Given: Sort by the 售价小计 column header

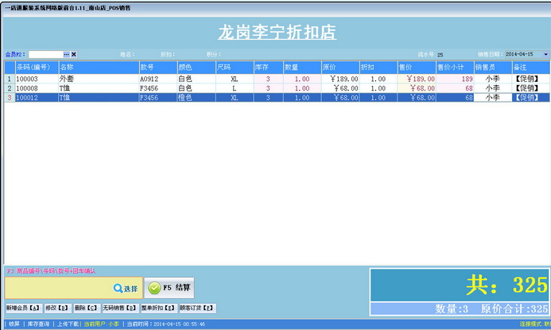Looking at the screenshot, I should pyautogui.click(x=455, y=68).
